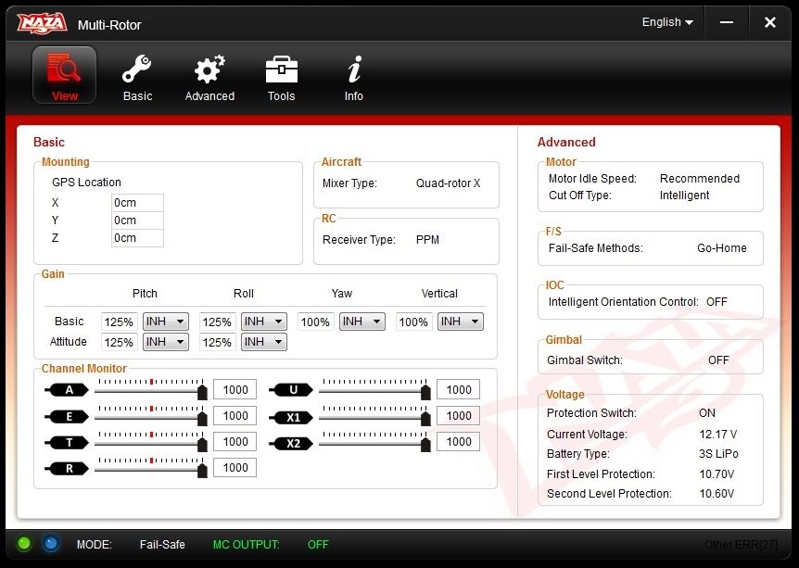
Task: Close the Naza assistant window
Action: pos(770,22)
